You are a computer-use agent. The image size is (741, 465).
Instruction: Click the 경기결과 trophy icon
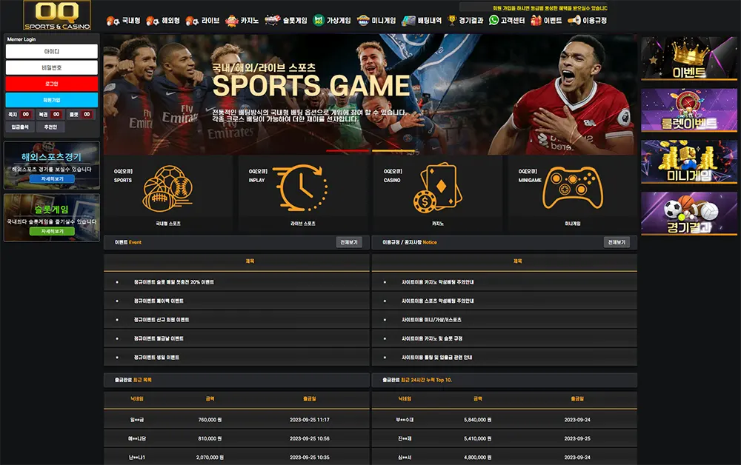pyautogui.click(x=452, y=20)
